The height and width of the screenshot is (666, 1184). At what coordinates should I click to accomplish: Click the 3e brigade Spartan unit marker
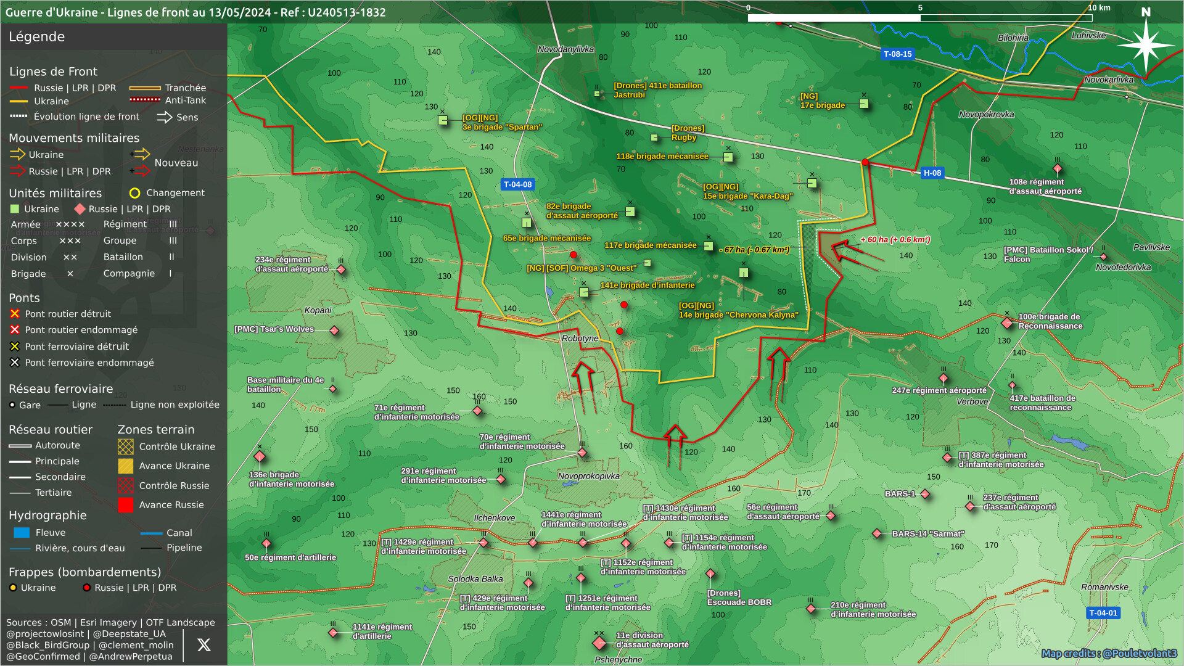tap(443, 120)
